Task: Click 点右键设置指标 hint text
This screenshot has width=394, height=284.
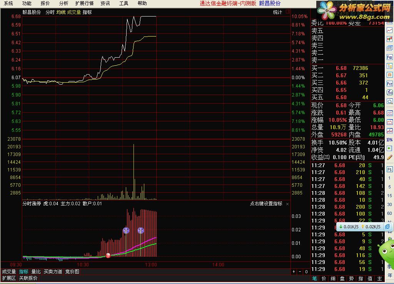Action: point(266,204)
